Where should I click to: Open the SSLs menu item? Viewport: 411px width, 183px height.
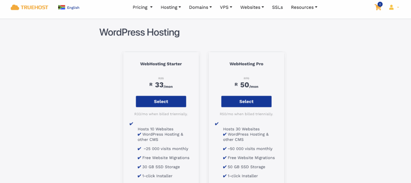pos(277,7)
